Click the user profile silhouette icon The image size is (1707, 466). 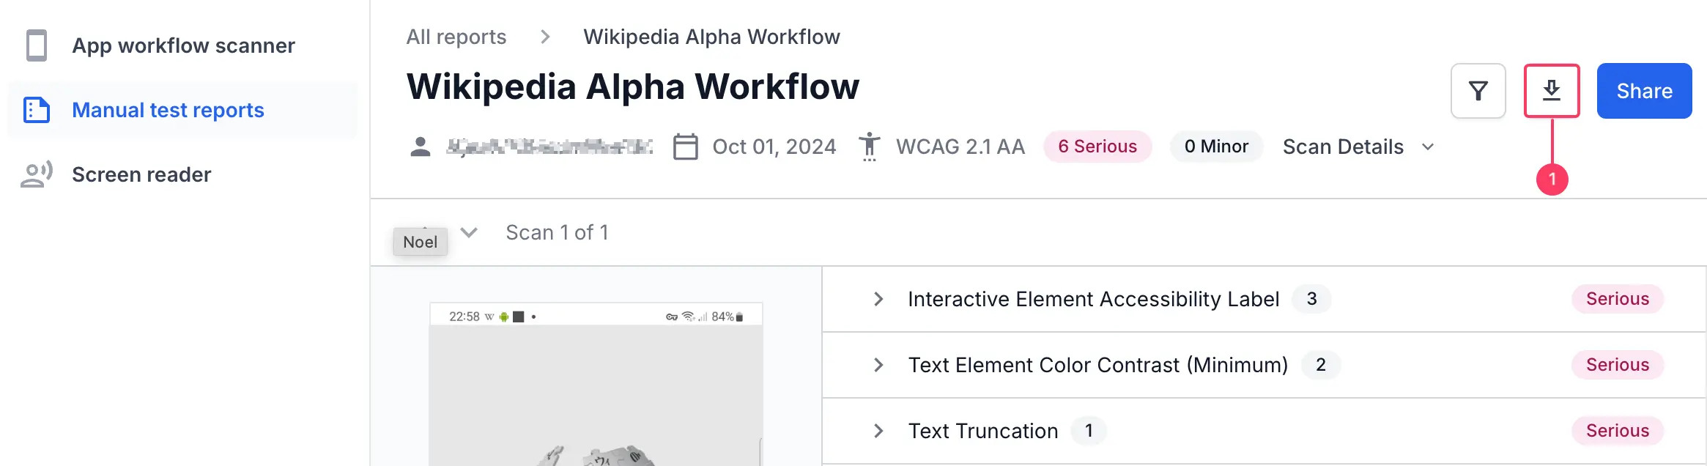421,147
